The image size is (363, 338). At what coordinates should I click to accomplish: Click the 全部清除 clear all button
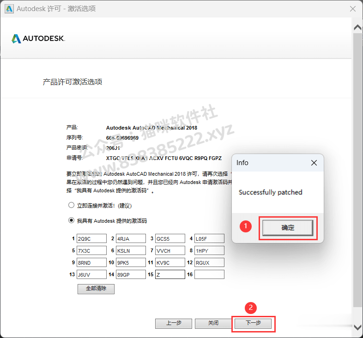(x=96, y=289)
